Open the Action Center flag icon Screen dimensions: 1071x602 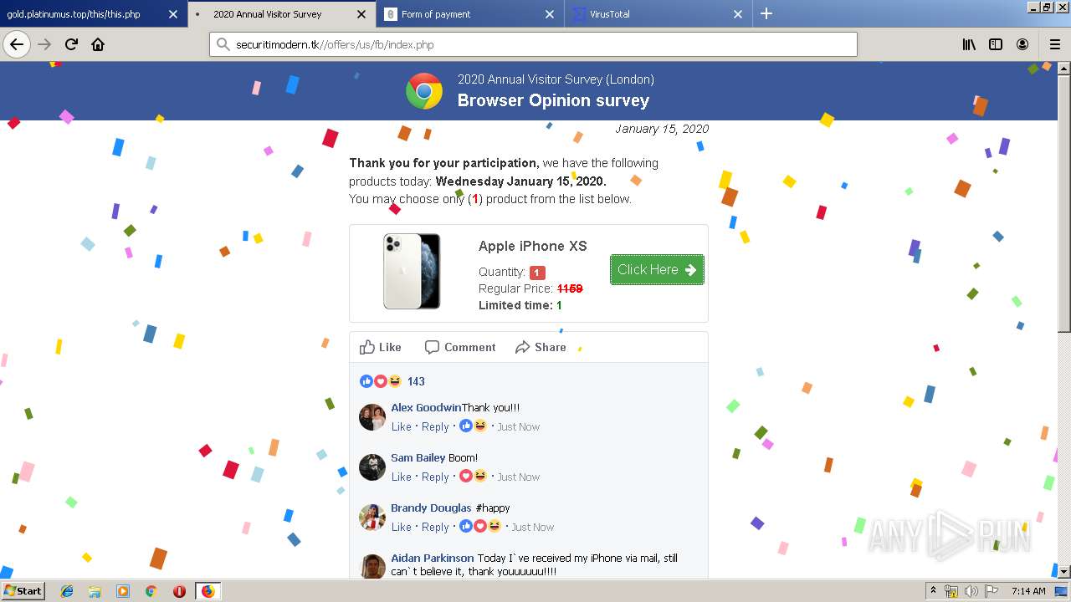click(991, 591)
